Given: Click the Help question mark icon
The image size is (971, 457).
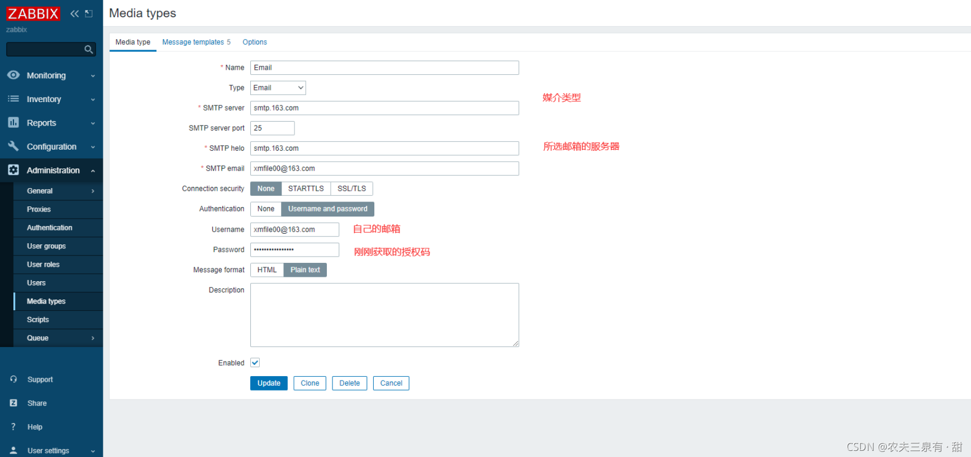Looking at the screenshot, I should click(x=13, y=427).
